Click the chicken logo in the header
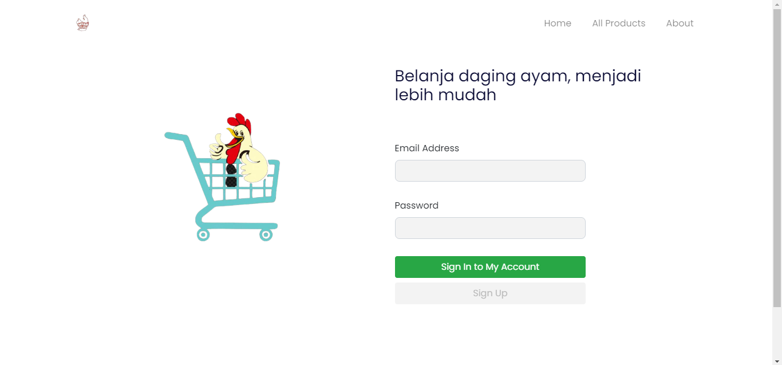The image size is (782, 365). click(x=82, y=23)
